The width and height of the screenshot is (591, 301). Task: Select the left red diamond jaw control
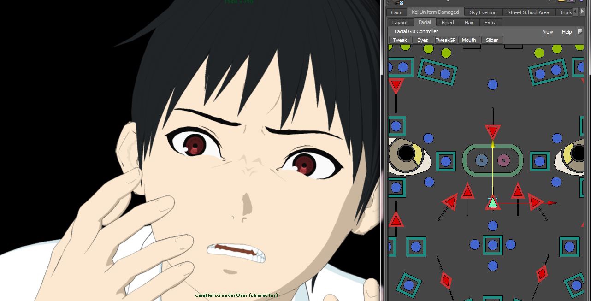[x=446, y=280]
